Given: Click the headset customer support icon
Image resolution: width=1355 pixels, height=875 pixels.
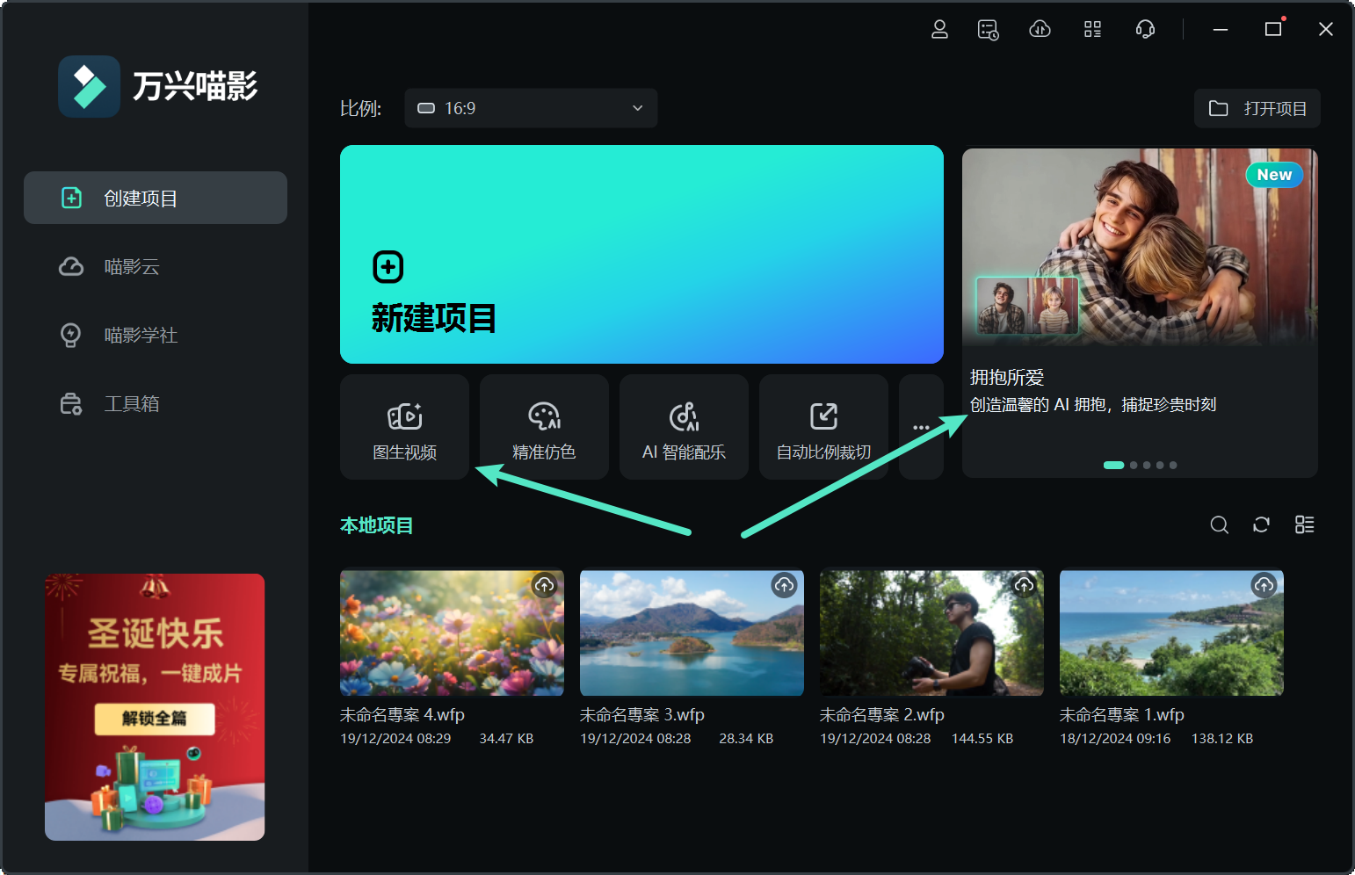Looking at the screenshot, I should (1145, 29).
